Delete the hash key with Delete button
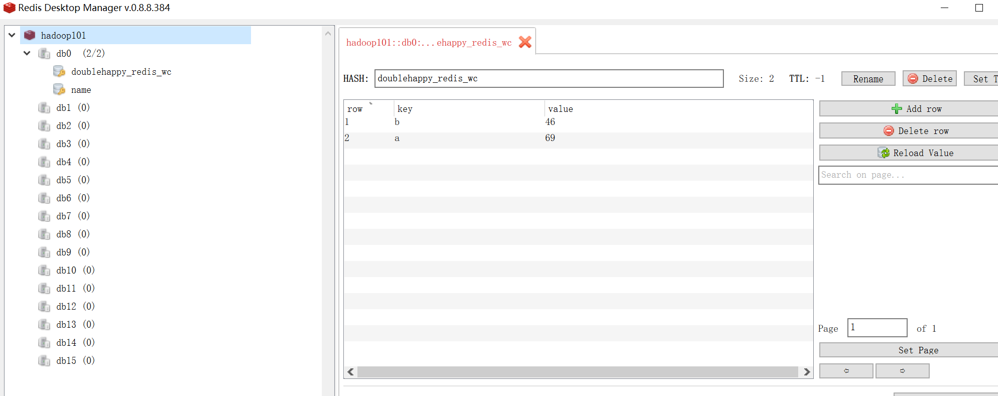This screenshot has height=396, width=998. [x=930, y=79]
